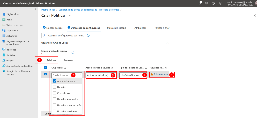Click the Usuários person icon in sidebar
The height and width of the screenshot is (118, 257).
4,55
